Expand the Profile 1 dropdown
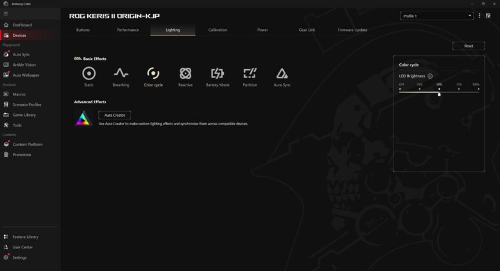 (x=437, y=16)
